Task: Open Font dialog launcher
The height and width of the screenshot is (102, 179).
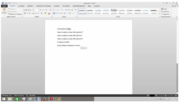Action: 52,17
